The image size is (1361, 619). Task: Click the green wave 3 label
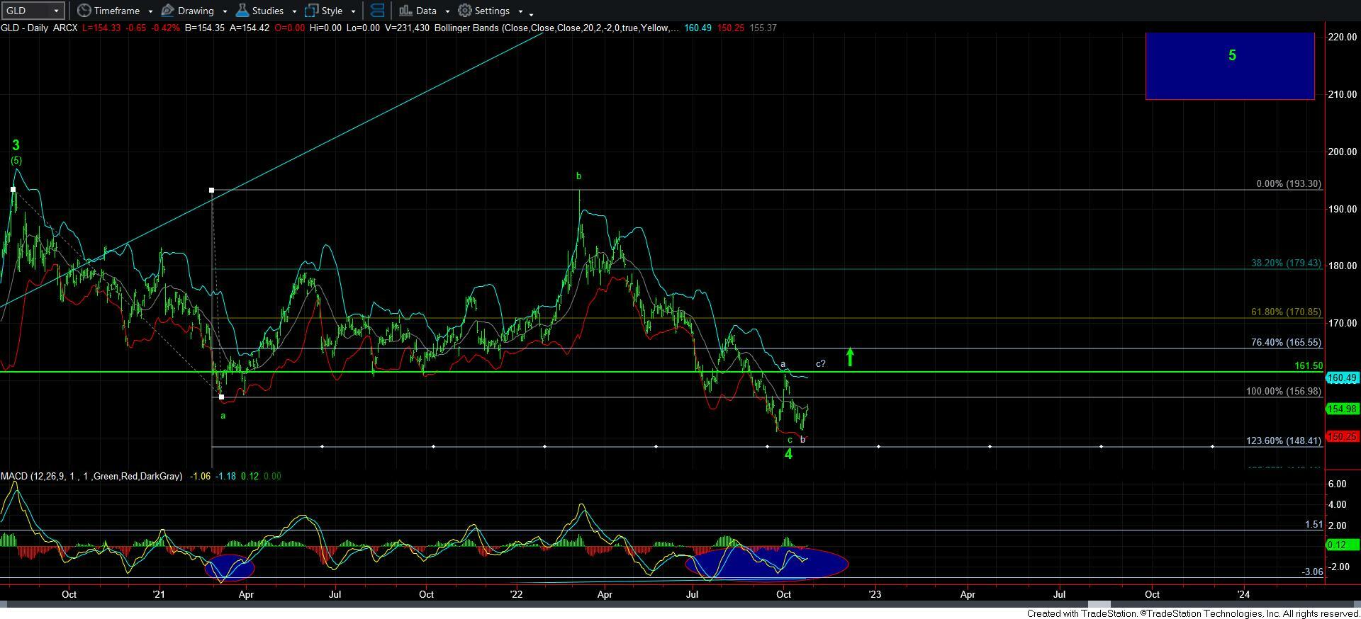click(x=16, y=145)
